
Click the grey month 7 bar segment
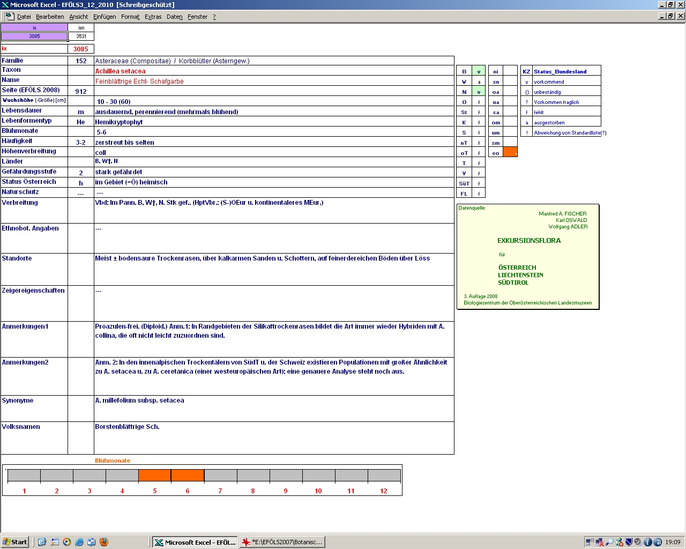pos(220,476)
